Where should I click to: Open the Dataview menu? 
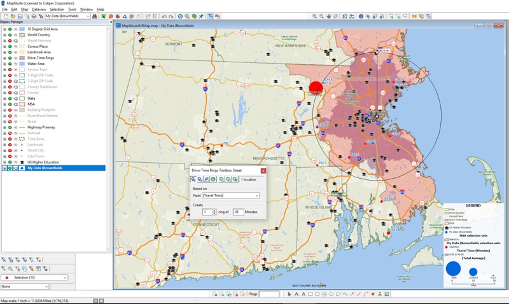39,10
